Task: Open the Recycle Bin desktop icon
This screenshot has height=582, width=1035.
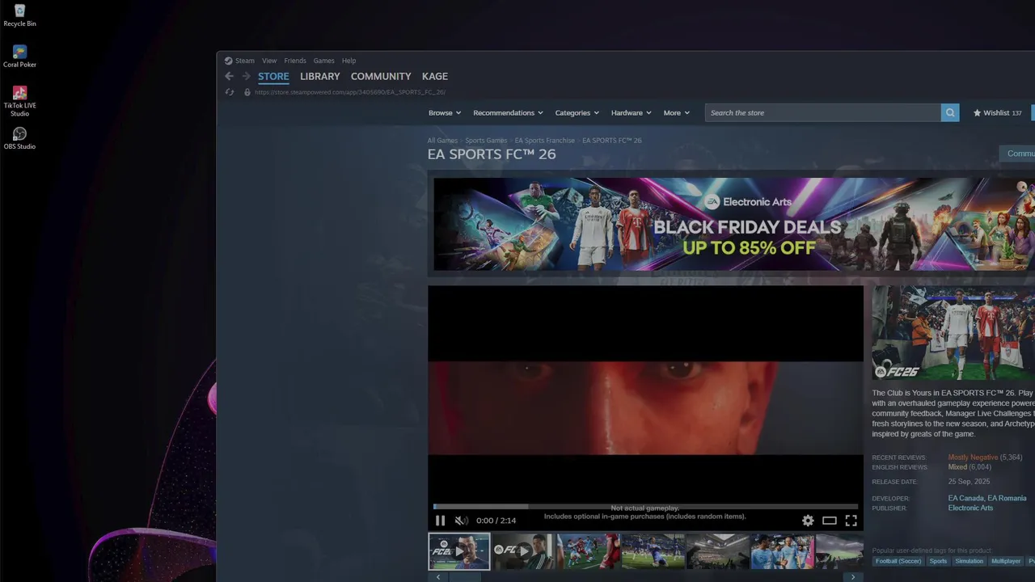Action: pyautogui.click(x=19, y=15)
